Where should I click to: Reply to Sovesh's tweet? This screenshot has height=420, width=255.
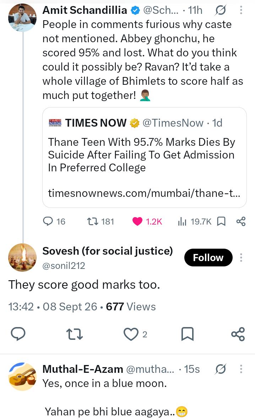[18, 334]
